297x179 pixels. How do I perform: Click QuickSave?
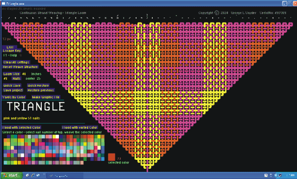12,86
